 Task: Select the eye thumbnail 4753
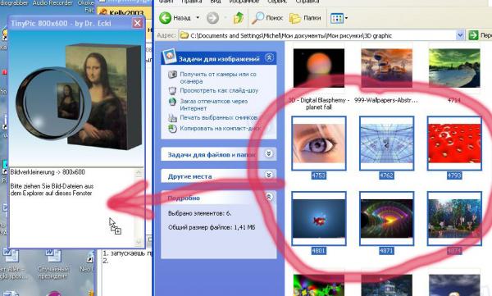[x=318, y=143]
